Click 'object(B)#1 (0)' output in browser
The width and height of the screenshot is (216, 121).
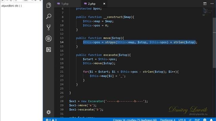pos(10,6)
